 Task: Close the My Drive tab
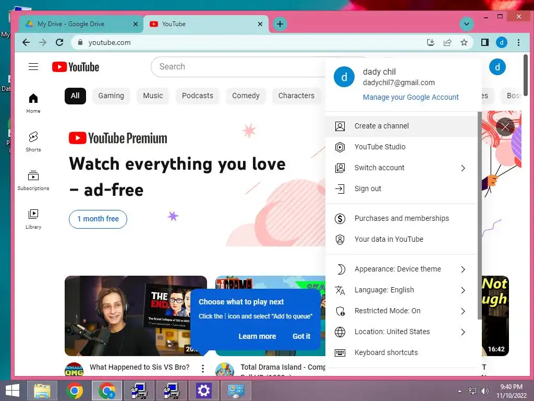[136, 24]
